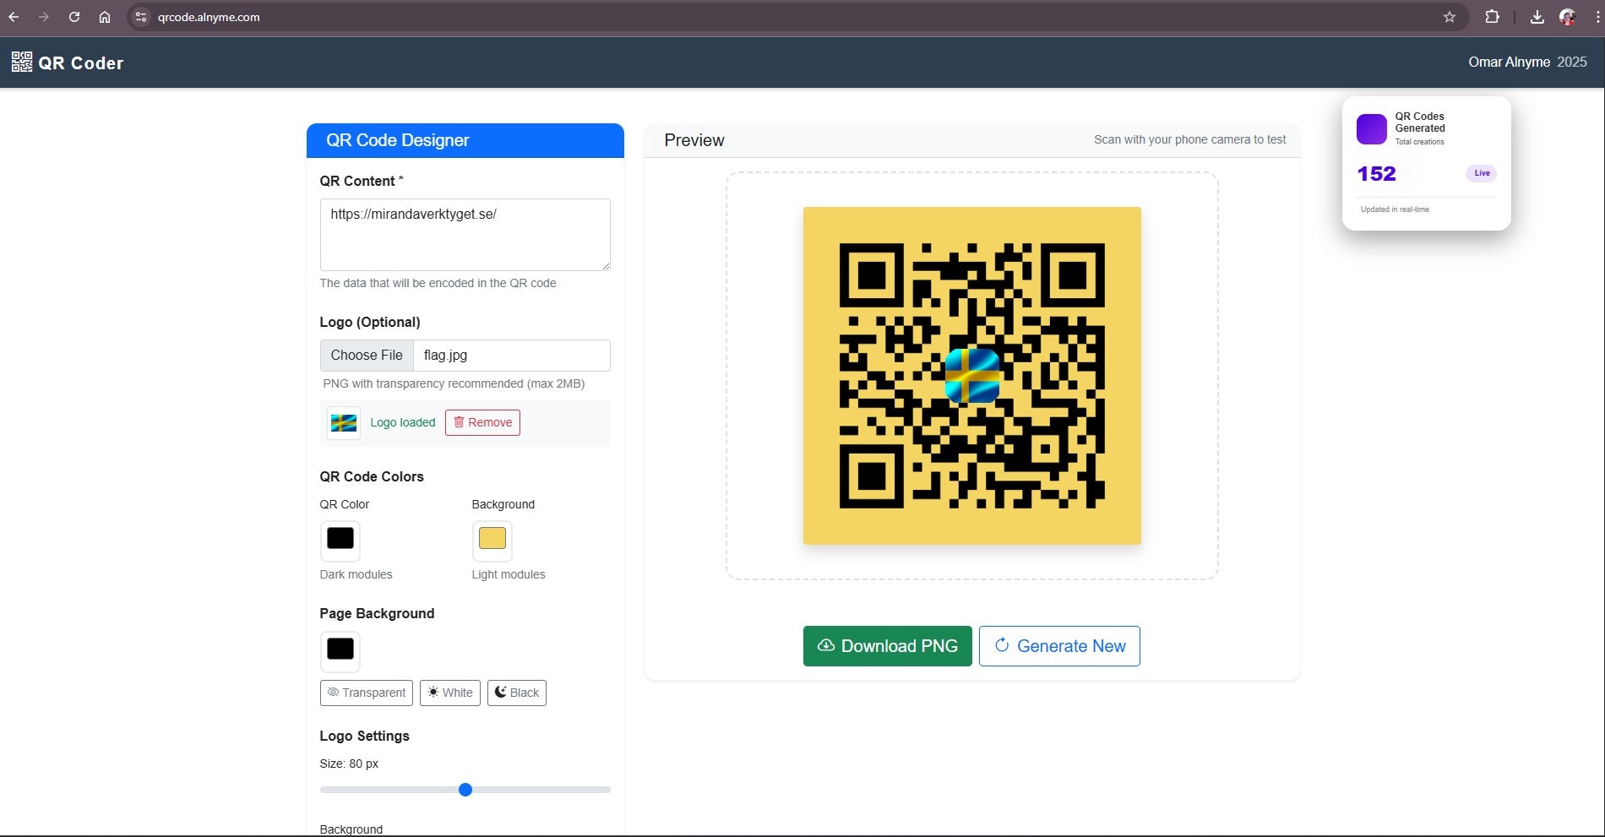Click inside the QR Content text area

[465, 235]
